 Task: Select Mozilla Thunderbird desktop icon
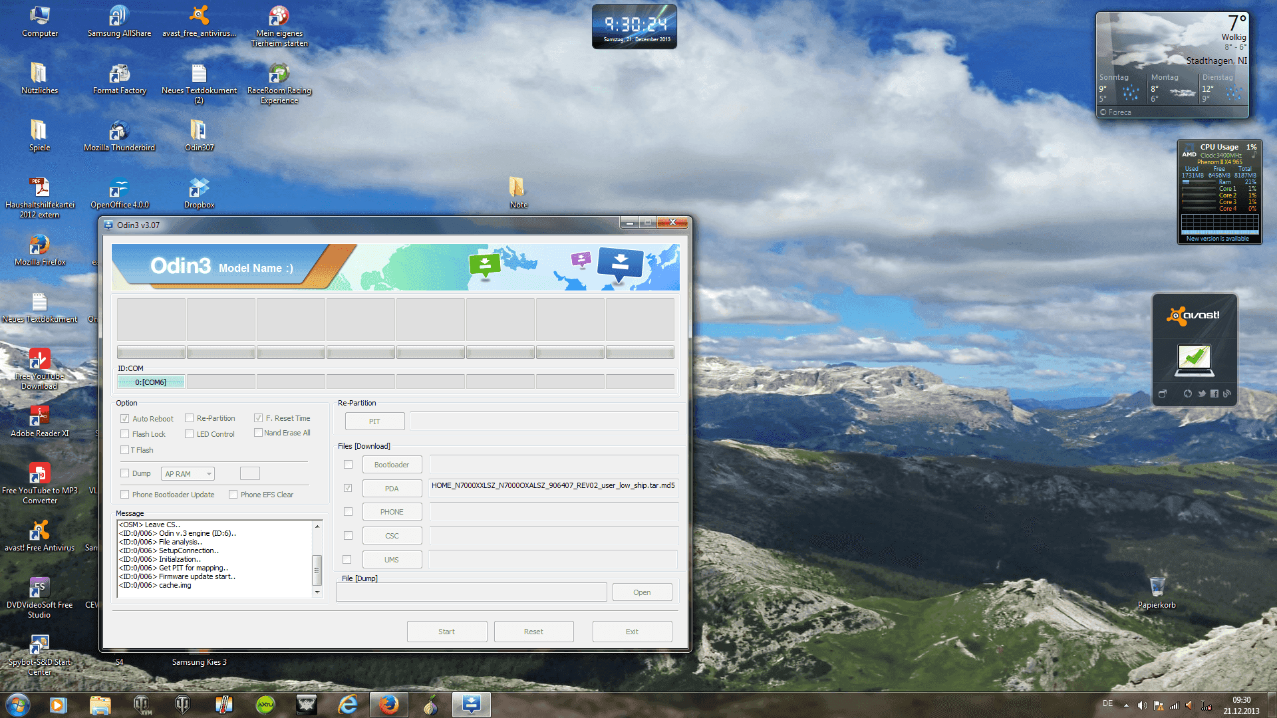[x=120, y=136]
